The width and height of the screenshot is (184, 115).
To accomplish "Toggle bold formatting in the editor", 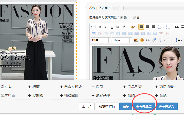I will pyautogui.click(x=100, y=27).
